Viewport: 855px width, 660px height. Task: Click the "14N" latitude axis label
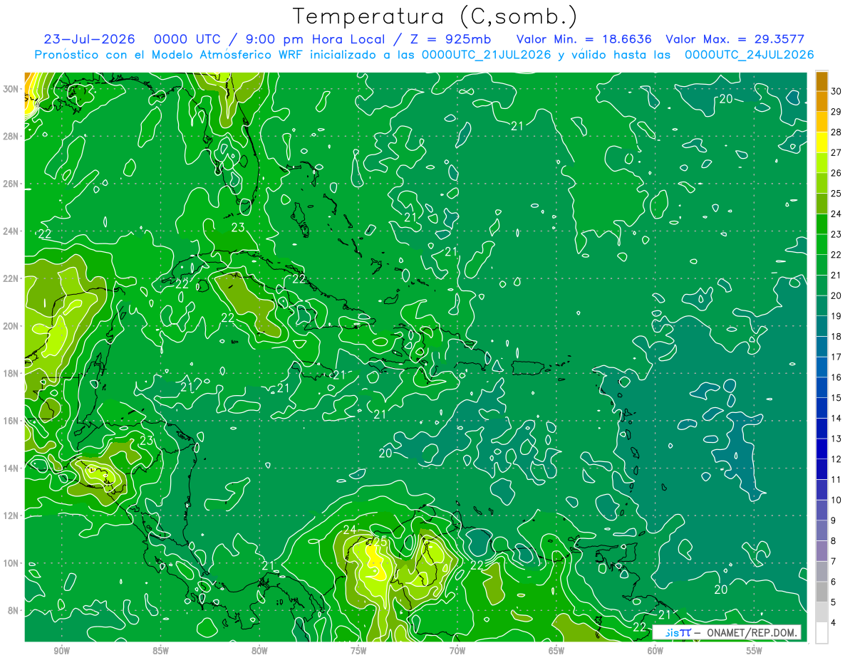click(x=11, y=468)
